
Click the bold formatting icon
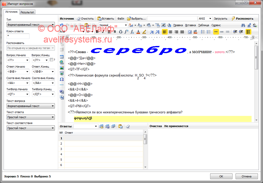point(97,32)
